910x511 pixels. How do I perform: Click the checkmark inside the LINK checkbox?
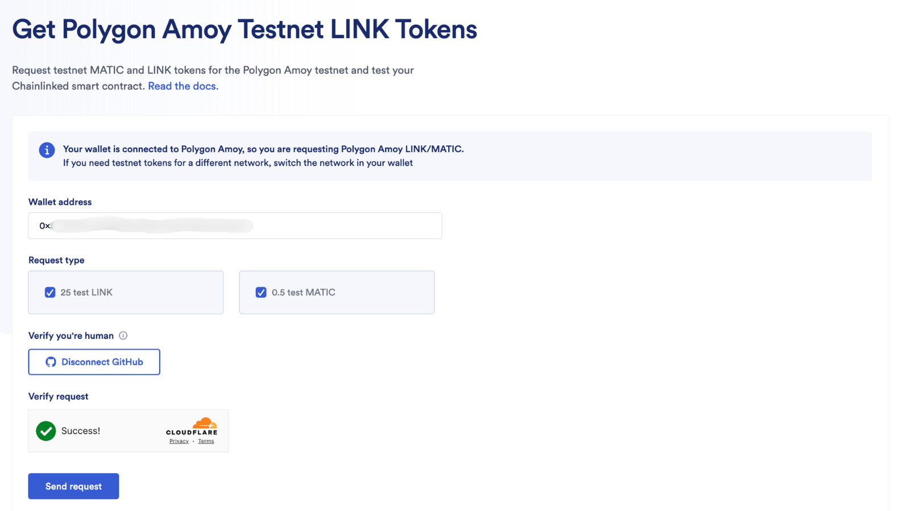(51, 292)
